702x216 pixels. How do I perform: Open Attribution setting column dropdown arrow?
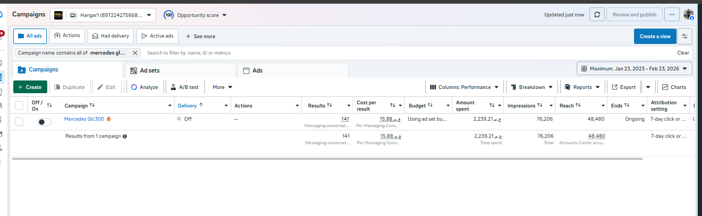(x=684, y=106)
